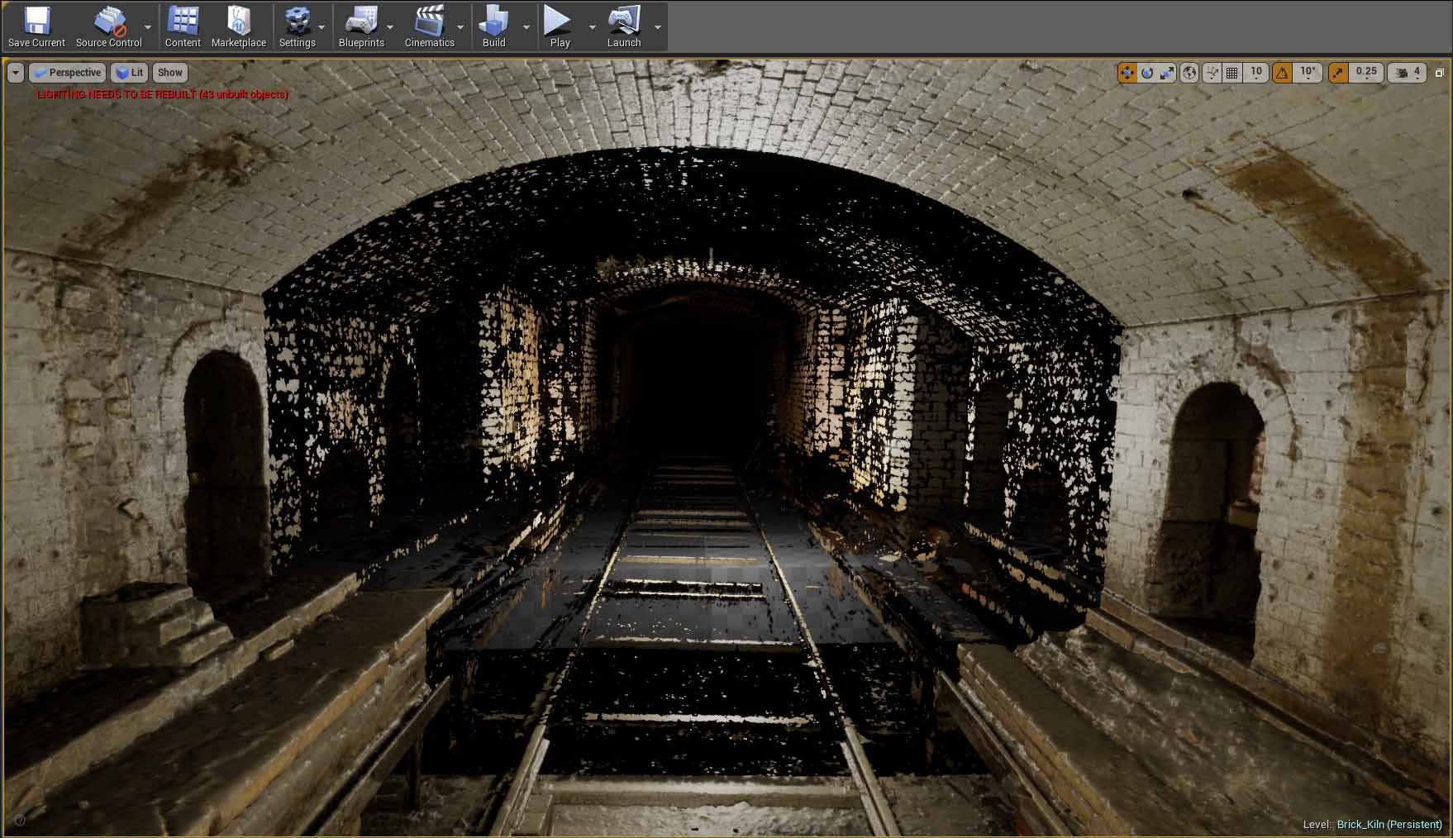Open the Marketplace button

[x=239, y=27]
